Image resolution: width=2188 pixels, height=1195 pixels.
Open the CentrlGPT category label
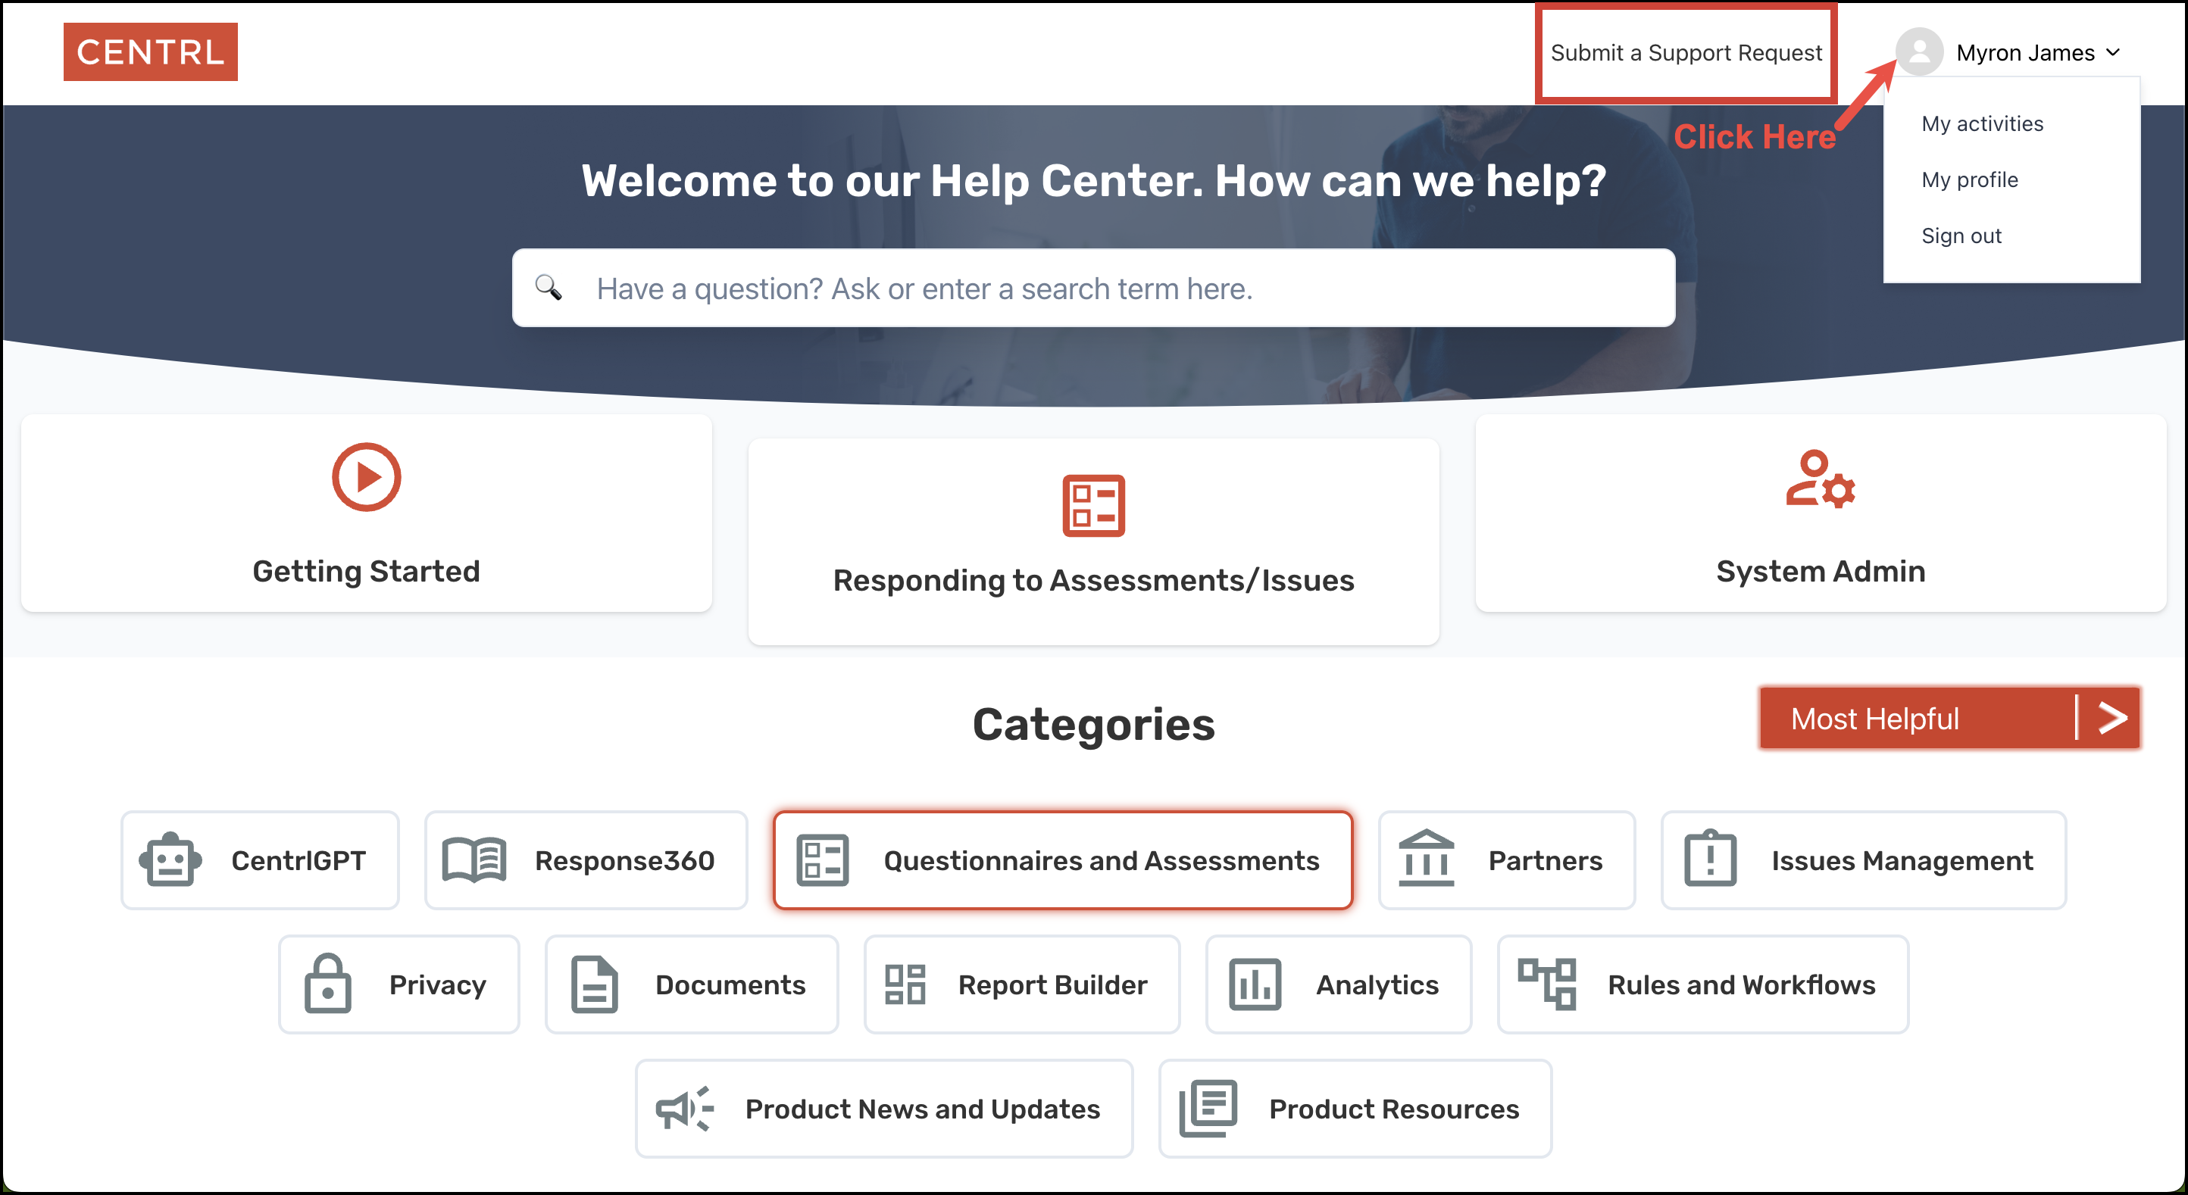299,860
